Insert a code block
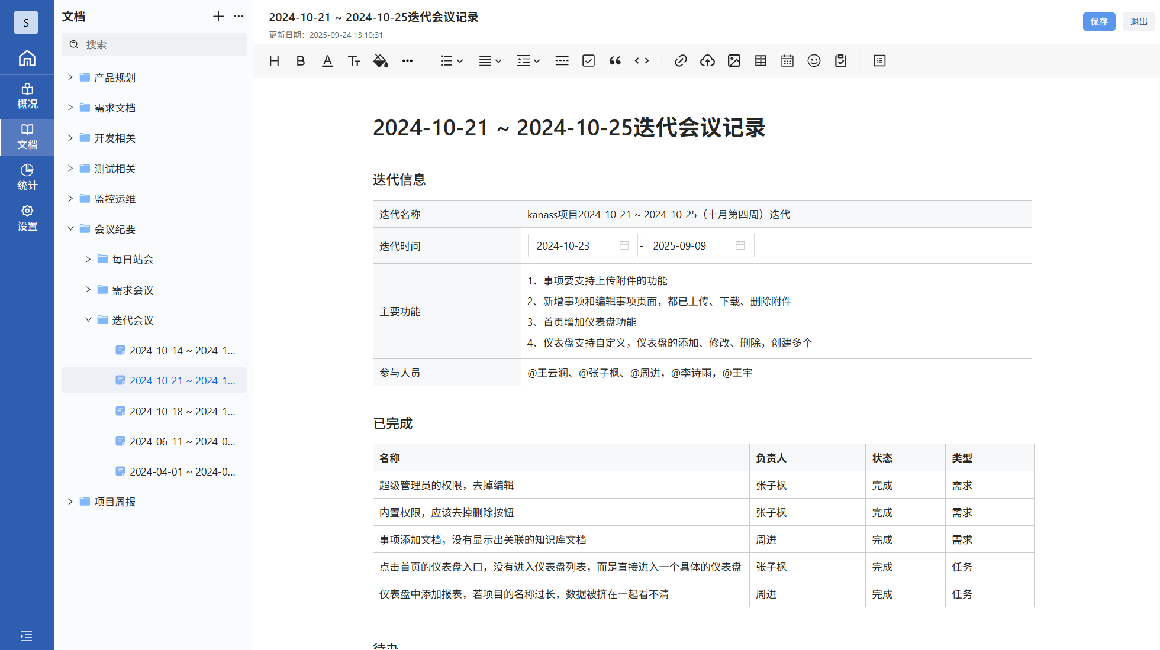 point(642,61)
